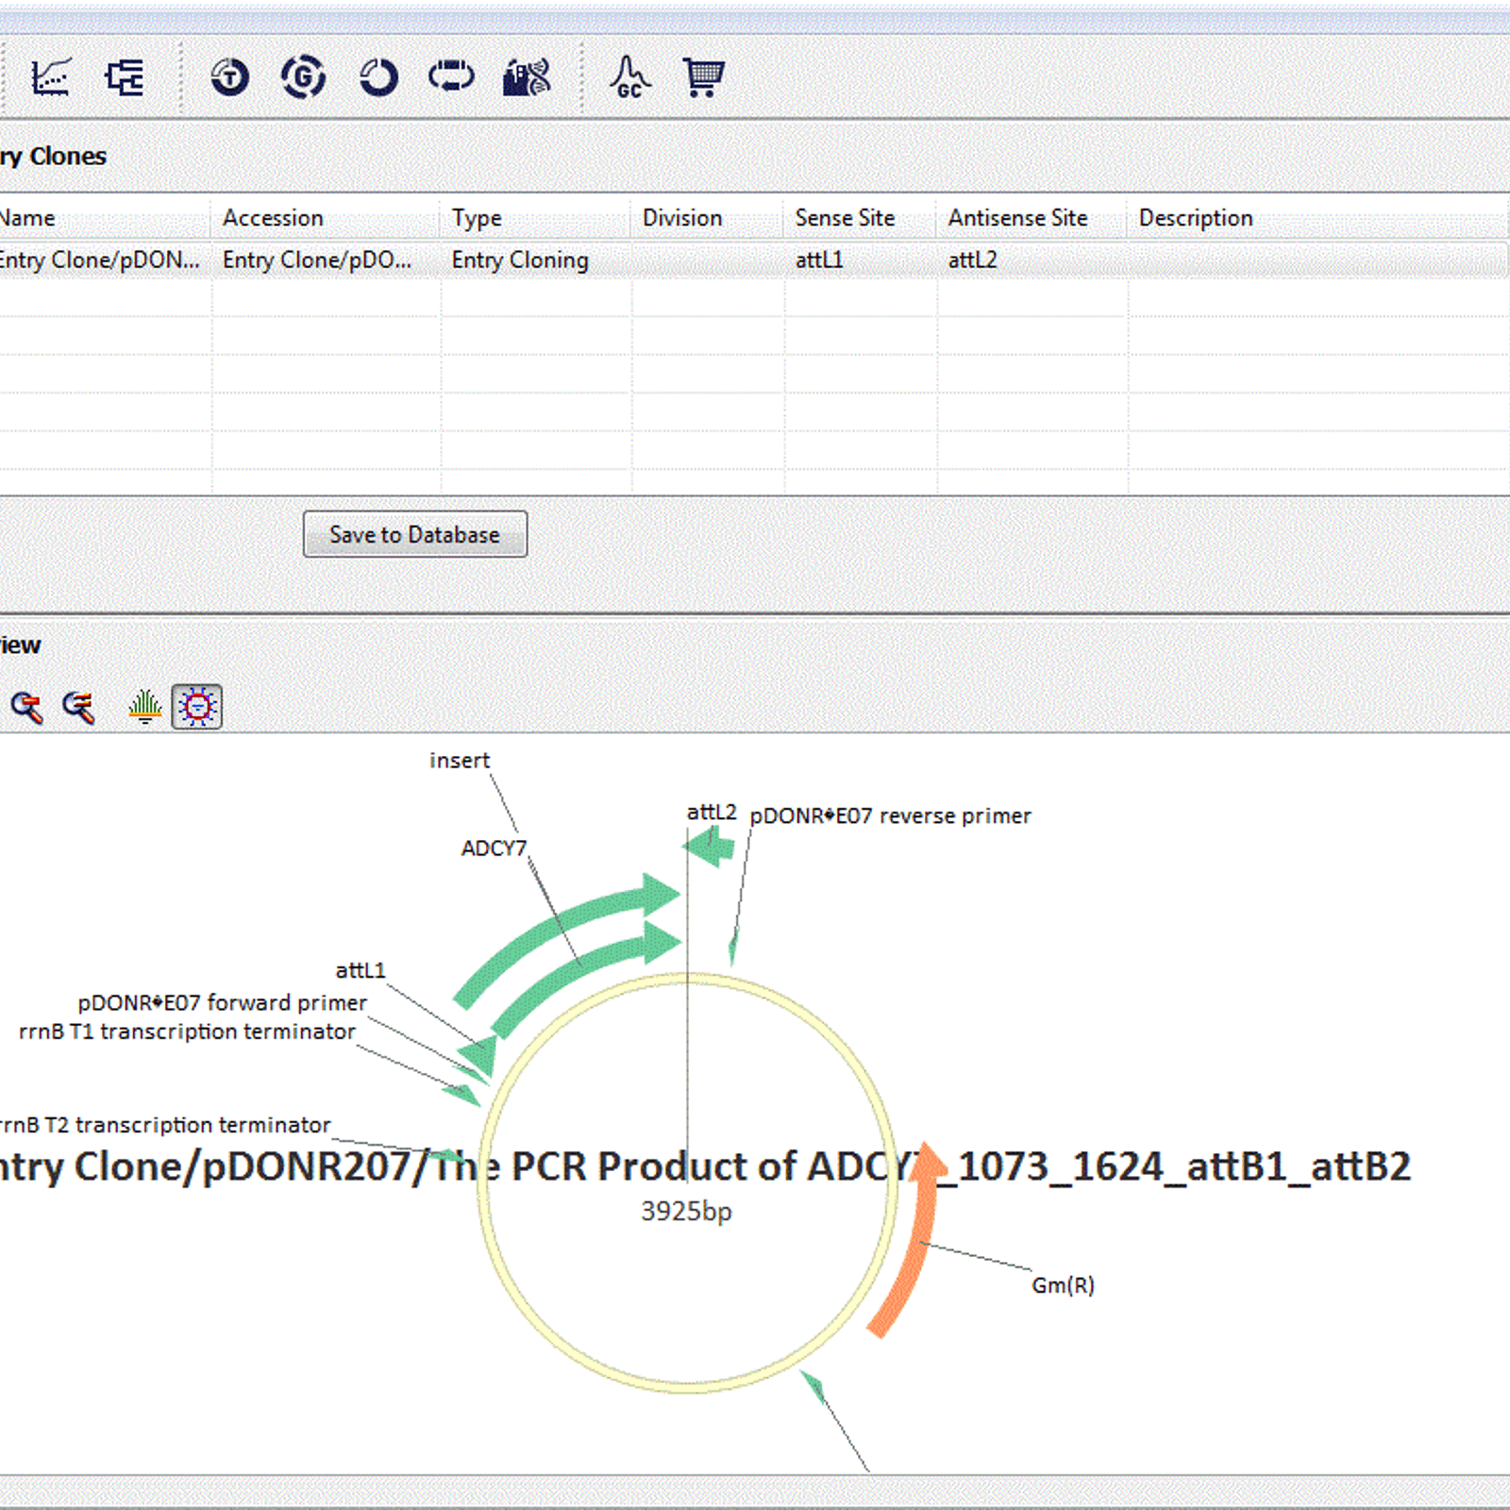Click the second magnifier with lines icon
1510x1510 pixels.
click(78, 707)
